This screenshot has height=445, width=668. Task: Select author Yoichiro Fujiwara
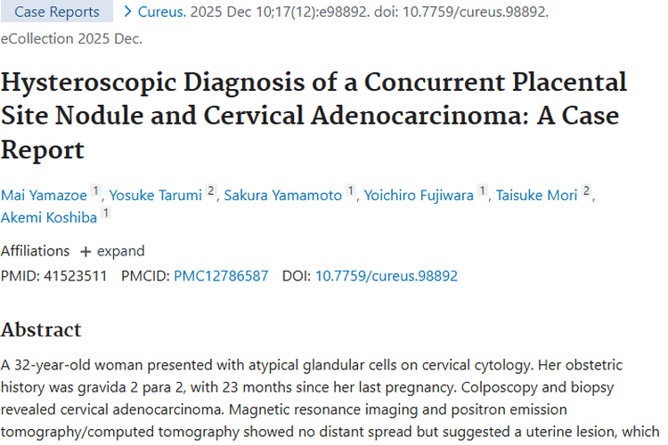point(419,196)
